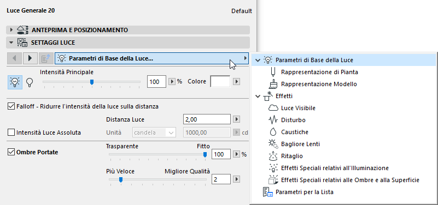Open arrow next to quality value 2

(x=237, y=179)
